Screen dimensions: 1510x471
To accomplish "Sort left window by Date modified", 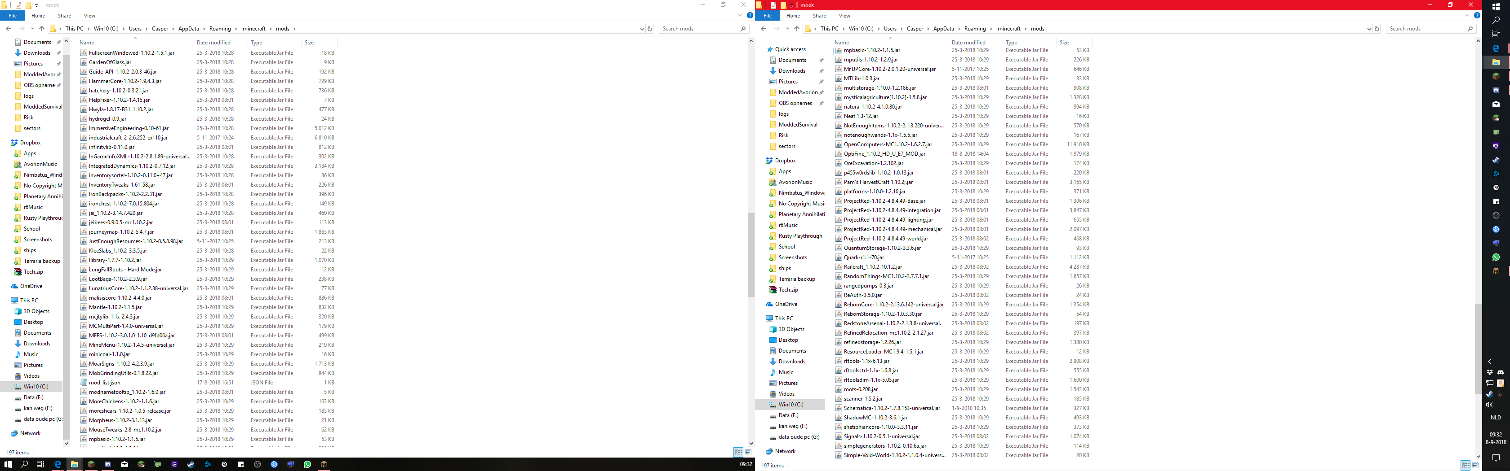I will coord(213,43).
